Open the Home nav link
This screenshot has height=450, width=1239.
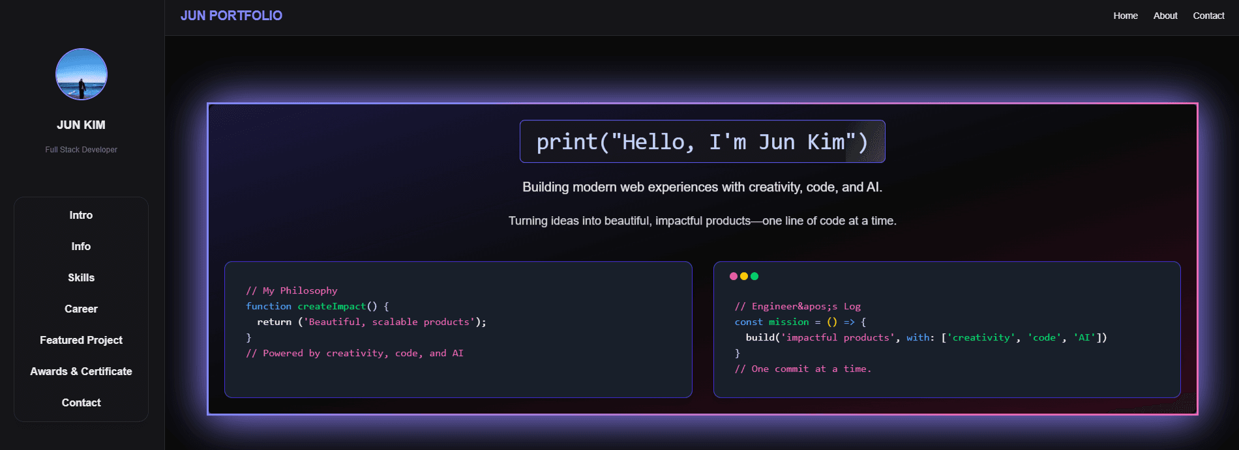1126,16
